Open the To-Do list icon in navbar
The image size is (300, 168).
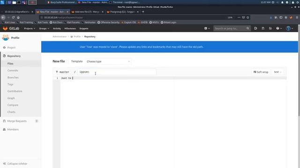point(270,28)
